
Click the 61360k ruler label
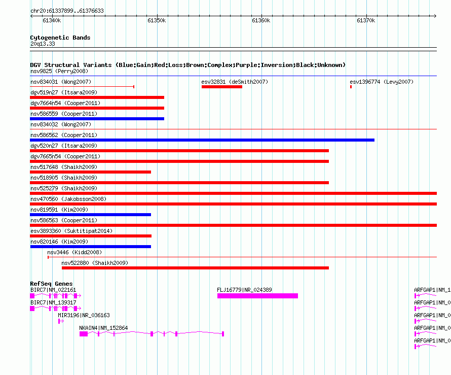point(261,20)
